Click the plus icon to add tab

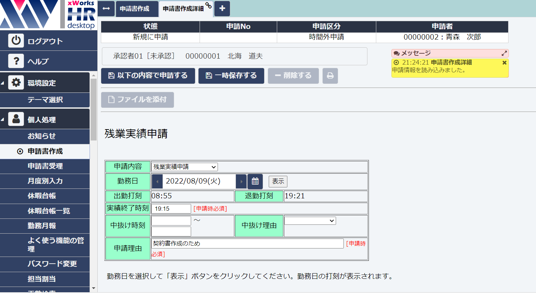click(x=222, y=8)
